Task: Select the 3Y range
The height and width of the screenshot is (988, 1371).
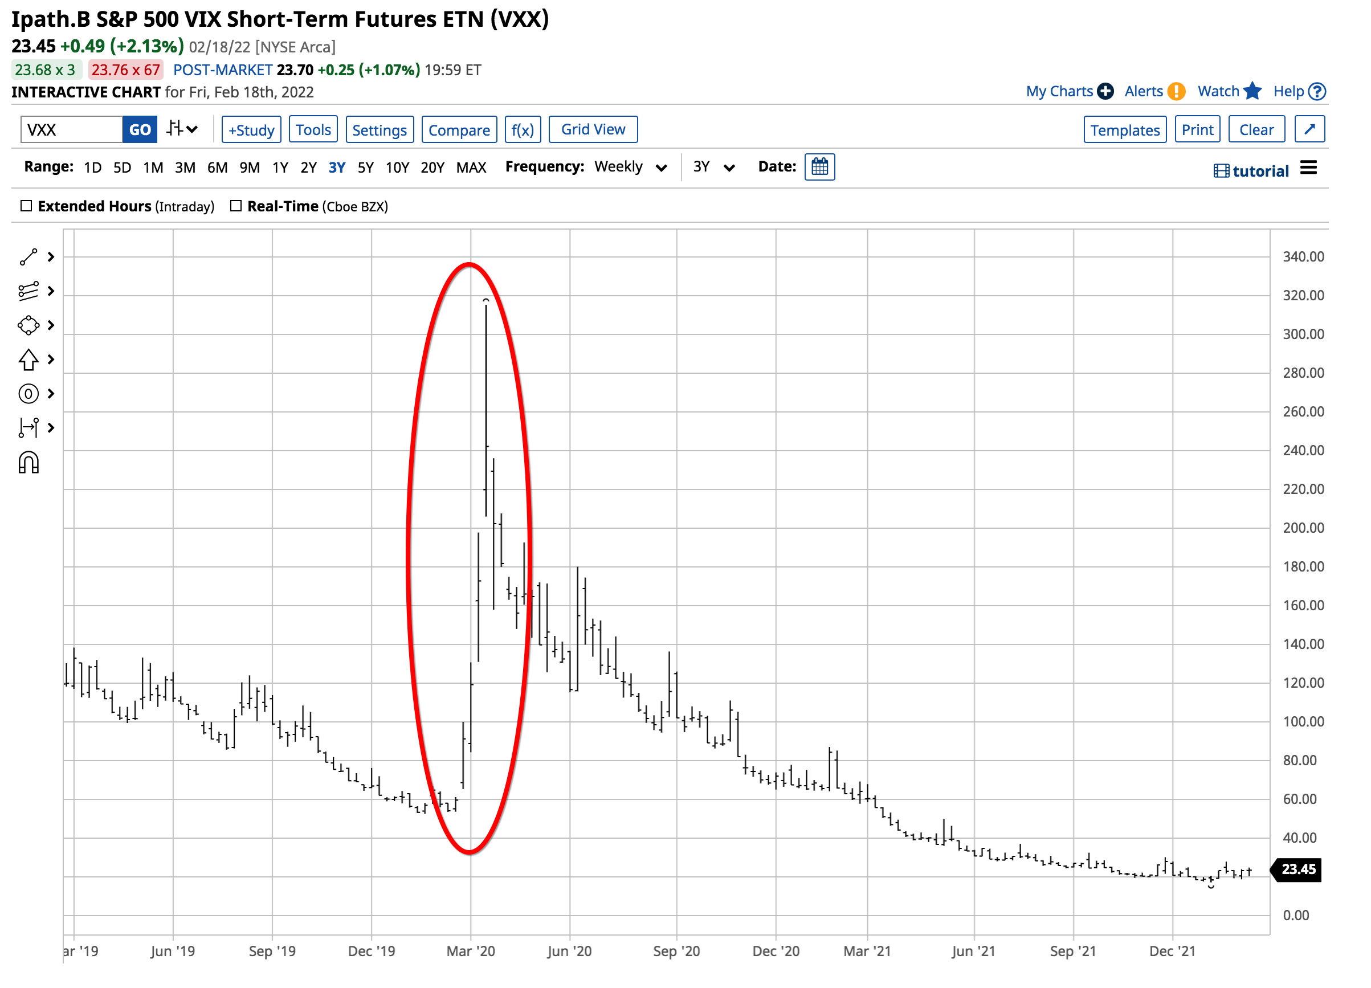Action: [337, 168]
